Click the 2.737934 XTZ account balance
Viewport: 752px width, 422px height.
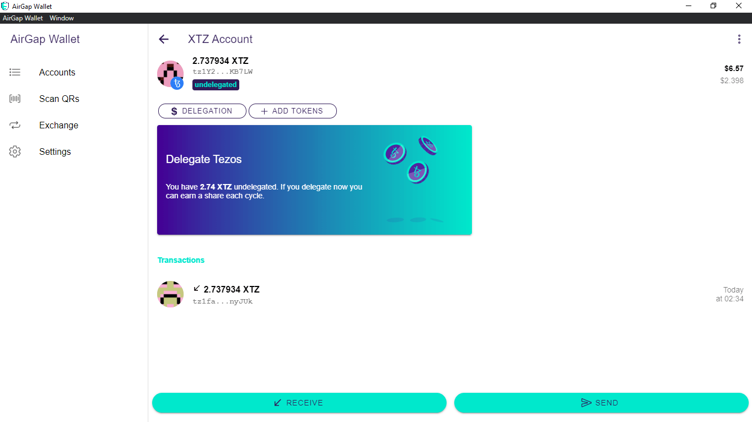(221, 61)
